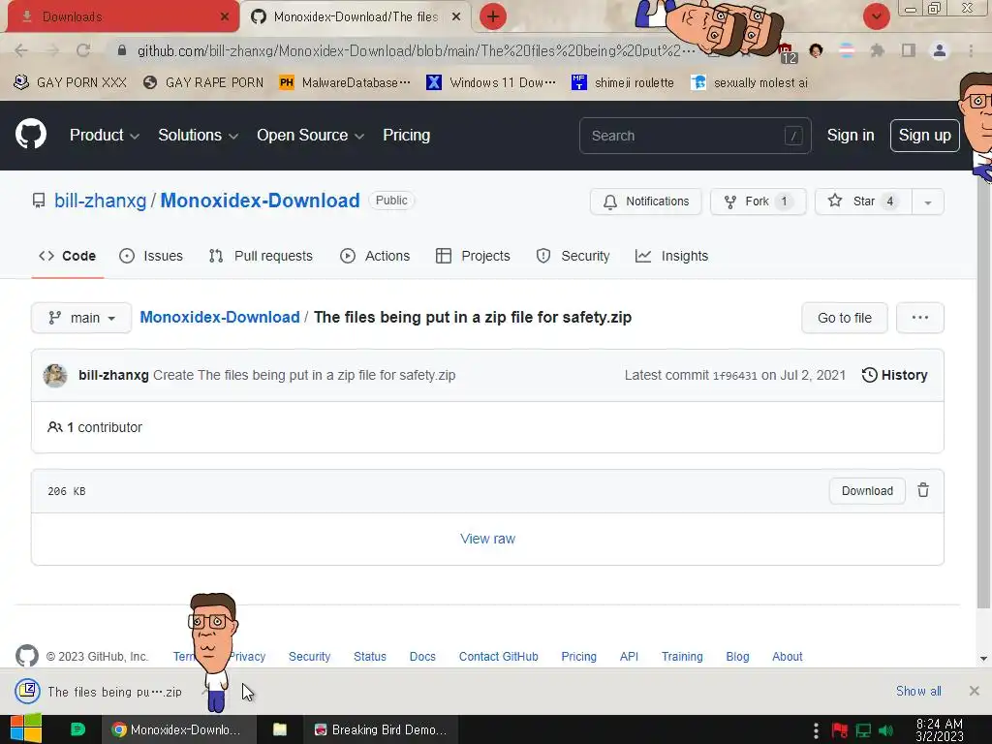
Task: Click the repository icon beside bill-zhanxg
Action: 39,201
